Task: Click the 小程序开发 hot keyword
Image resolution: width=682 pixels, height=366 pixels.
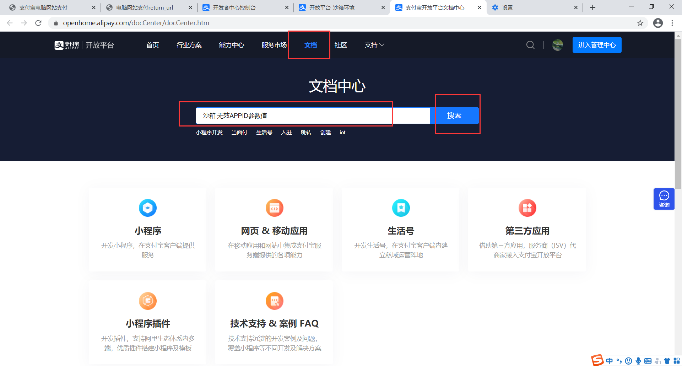Action: point(209,133)
